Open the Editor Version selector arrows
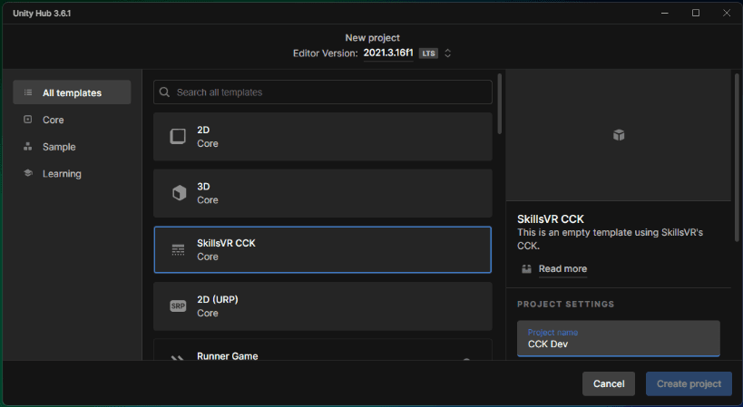Screen dimensions: 743x407 tap(448, 53)
